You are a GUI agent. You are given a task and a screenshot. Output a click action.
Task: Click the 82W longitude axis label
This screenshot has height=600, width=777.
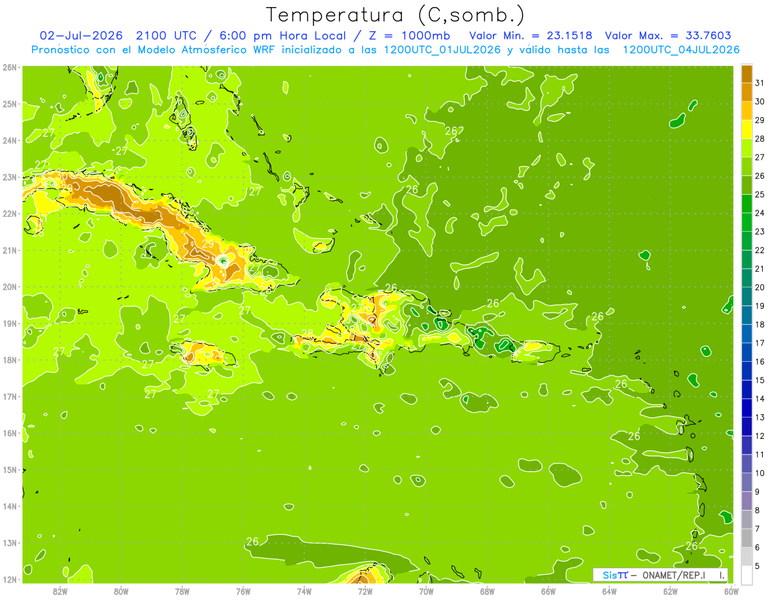(60, 591)
